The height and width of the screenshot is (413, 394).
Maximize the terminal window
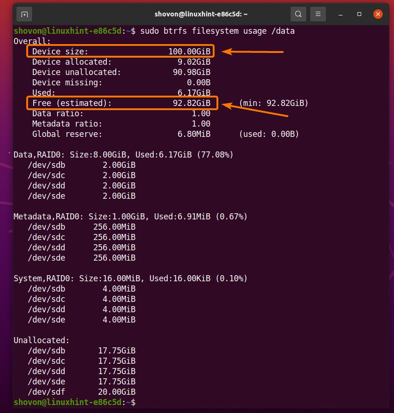pos(359,14)
